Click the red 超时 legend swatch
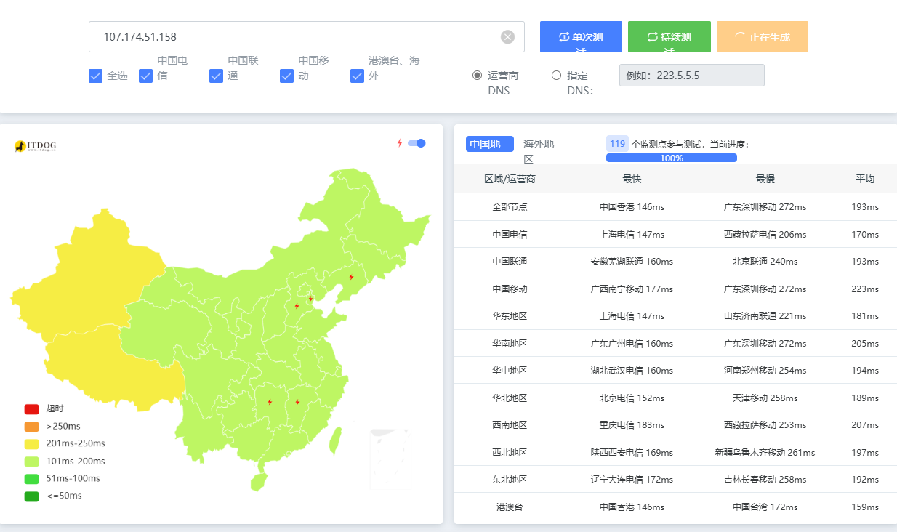This screenshot has height=532, width=897. (31, 409)
